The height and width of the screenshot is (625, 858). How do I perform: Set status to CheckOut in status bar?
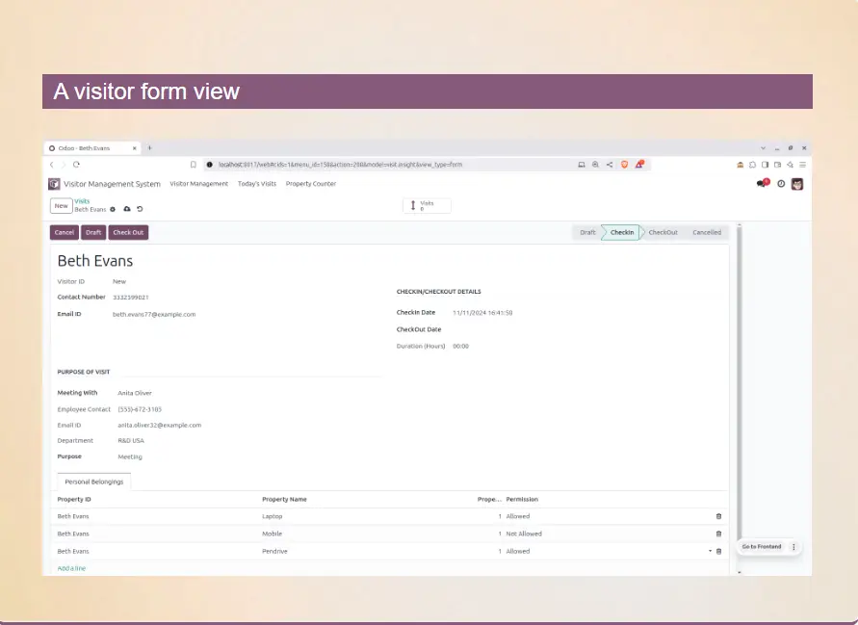[663, 232]
